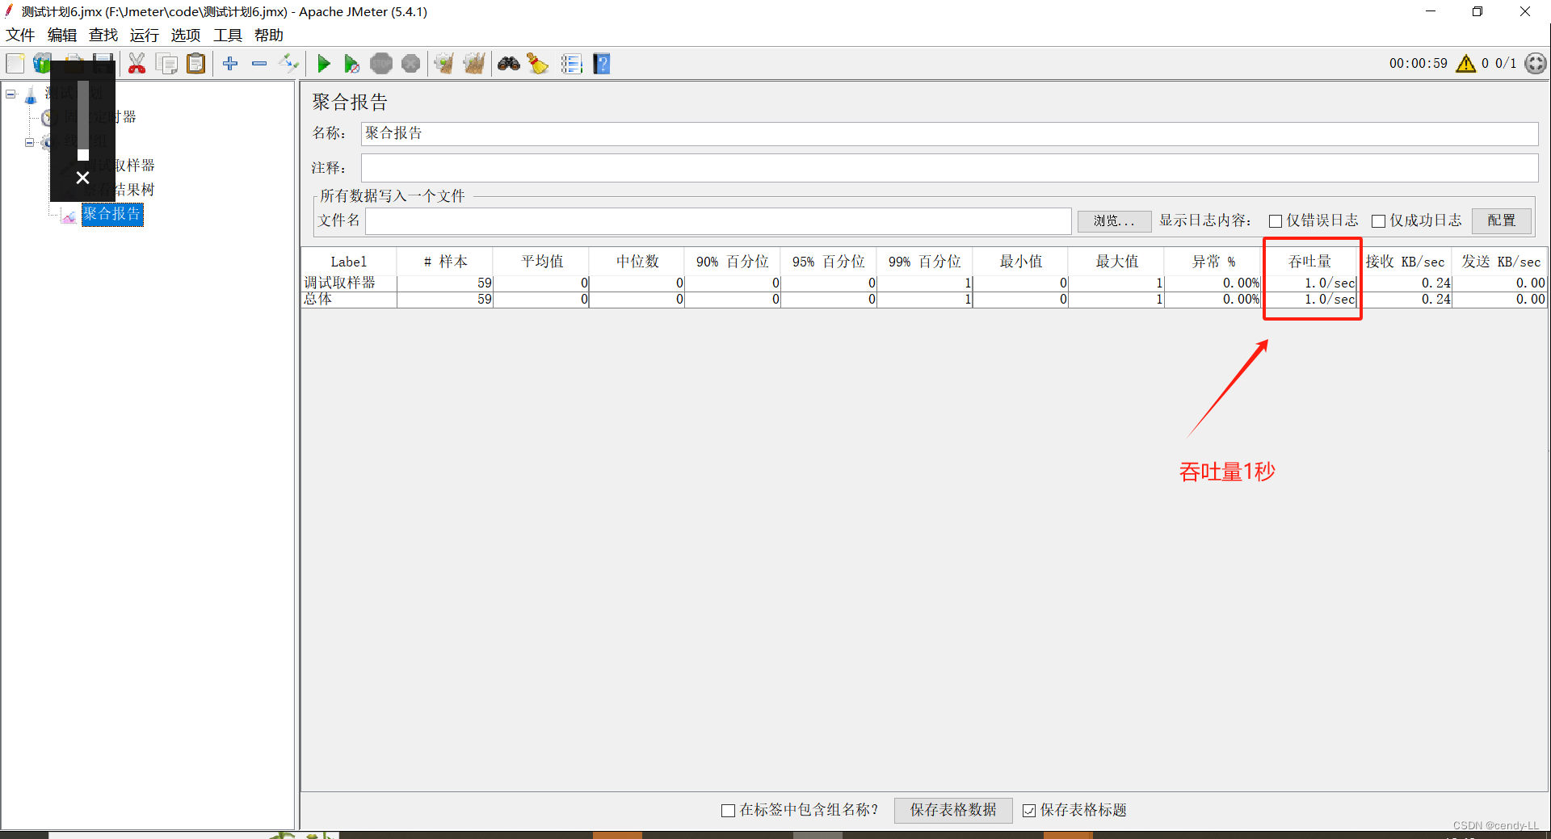Screen dimensions: 1551x839
Task: Sort by 接收 KB/sec column header
Action: [x=1405, y=262]
